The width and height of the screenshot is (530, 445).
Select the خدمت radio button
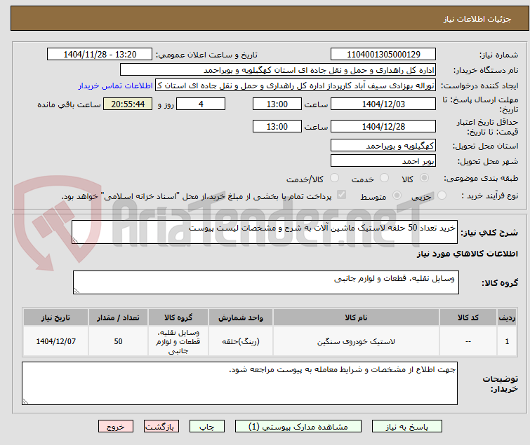pyautogui.click(x=384, y=178)
